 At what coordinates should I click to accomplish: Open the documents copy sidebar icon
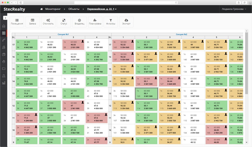4,54
